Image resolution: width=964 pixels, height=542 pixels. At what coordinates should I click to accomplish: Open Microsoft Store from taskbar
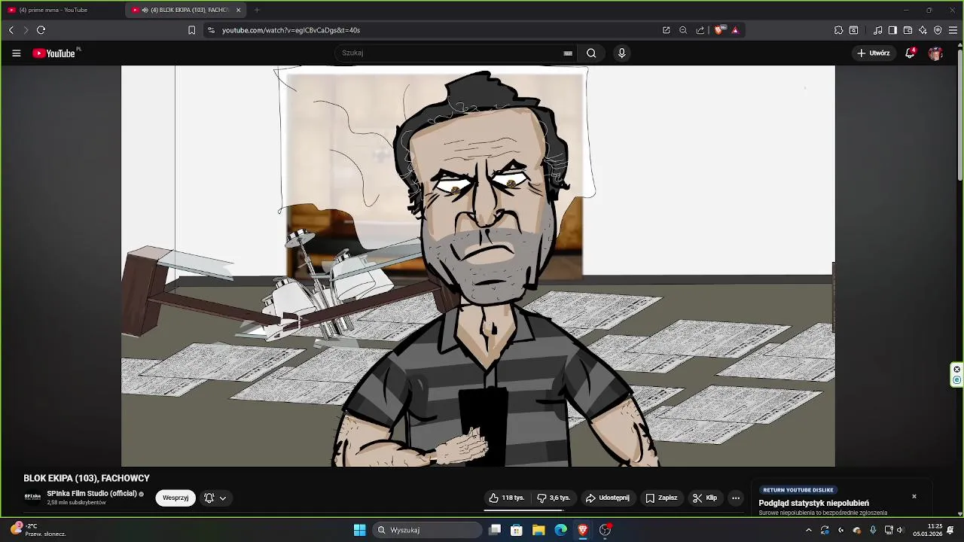pos(517,530)
